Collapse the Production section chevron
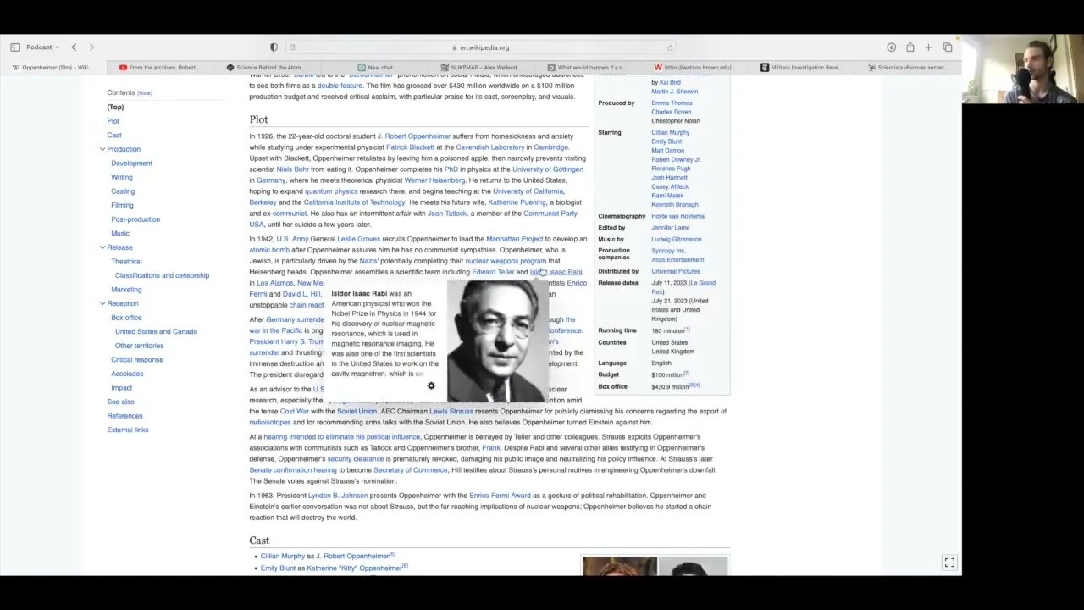 coord(102,149)
